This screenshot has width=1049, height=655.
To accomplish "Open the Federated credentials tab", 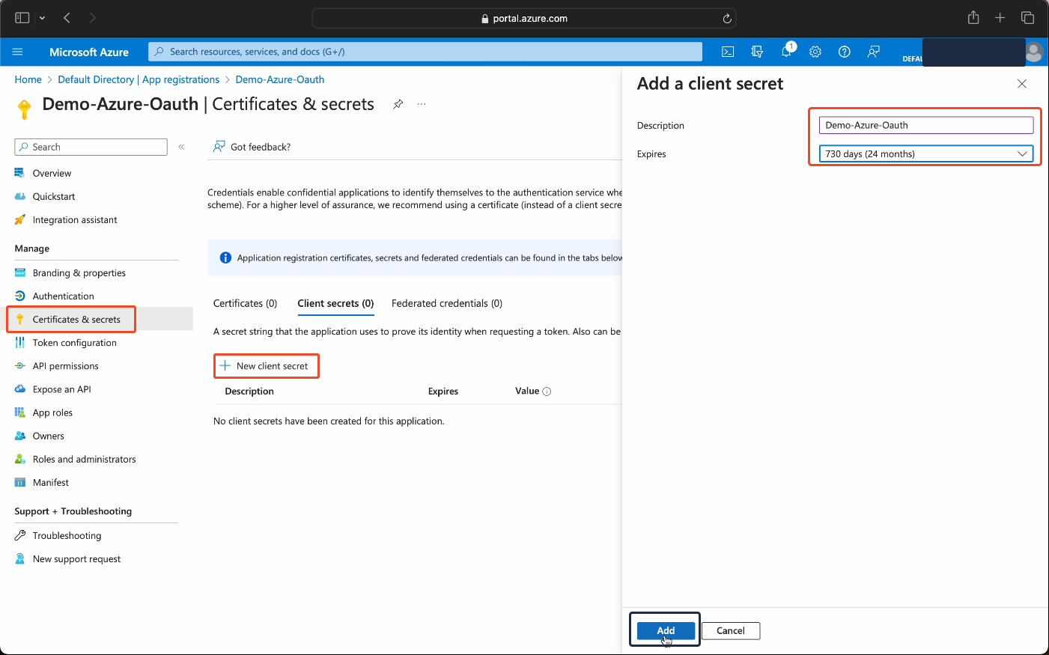I will click(446, 303).
